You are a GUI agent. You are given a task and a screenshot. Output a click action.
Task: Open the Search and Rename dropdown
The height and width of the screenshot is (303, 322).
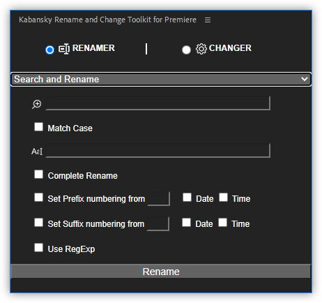[161, 79]
